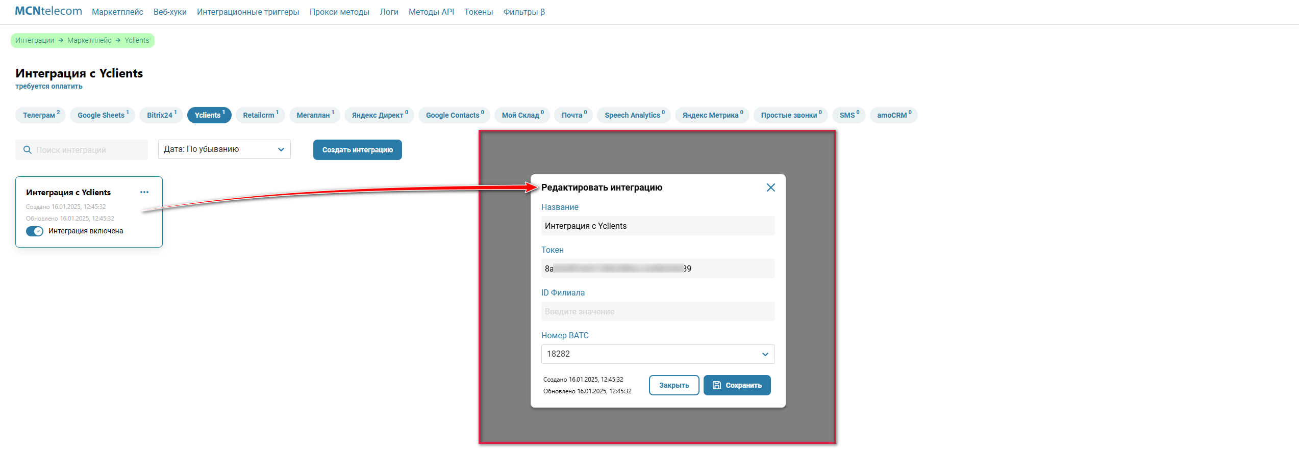Screen dimensions: 1299x456
Task: Open the Маркетплейс top menu
Action: tap(117, 12)
